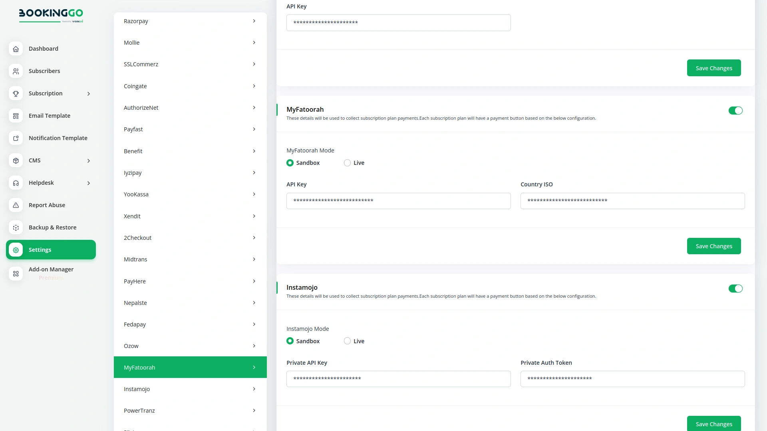Viewport: 767px width, 431px height.
Task: Click the Email Template icon
Action: point(16,116)
